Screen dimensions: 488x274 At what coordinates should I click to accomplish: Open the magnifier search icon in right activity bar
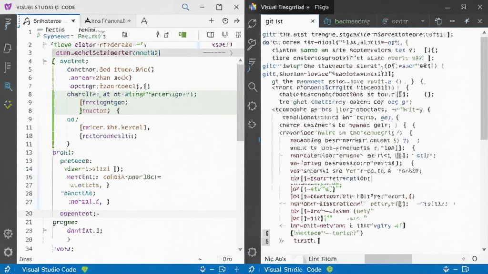253,87
